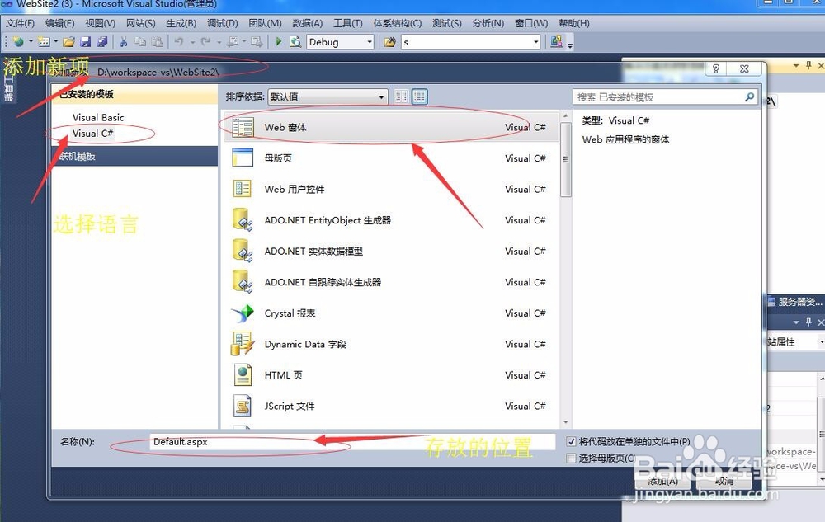Screen dimensions: 825x522
Task: Click the Navigate Backward icon
Action: pyautogui.click(x=233, y=41)
